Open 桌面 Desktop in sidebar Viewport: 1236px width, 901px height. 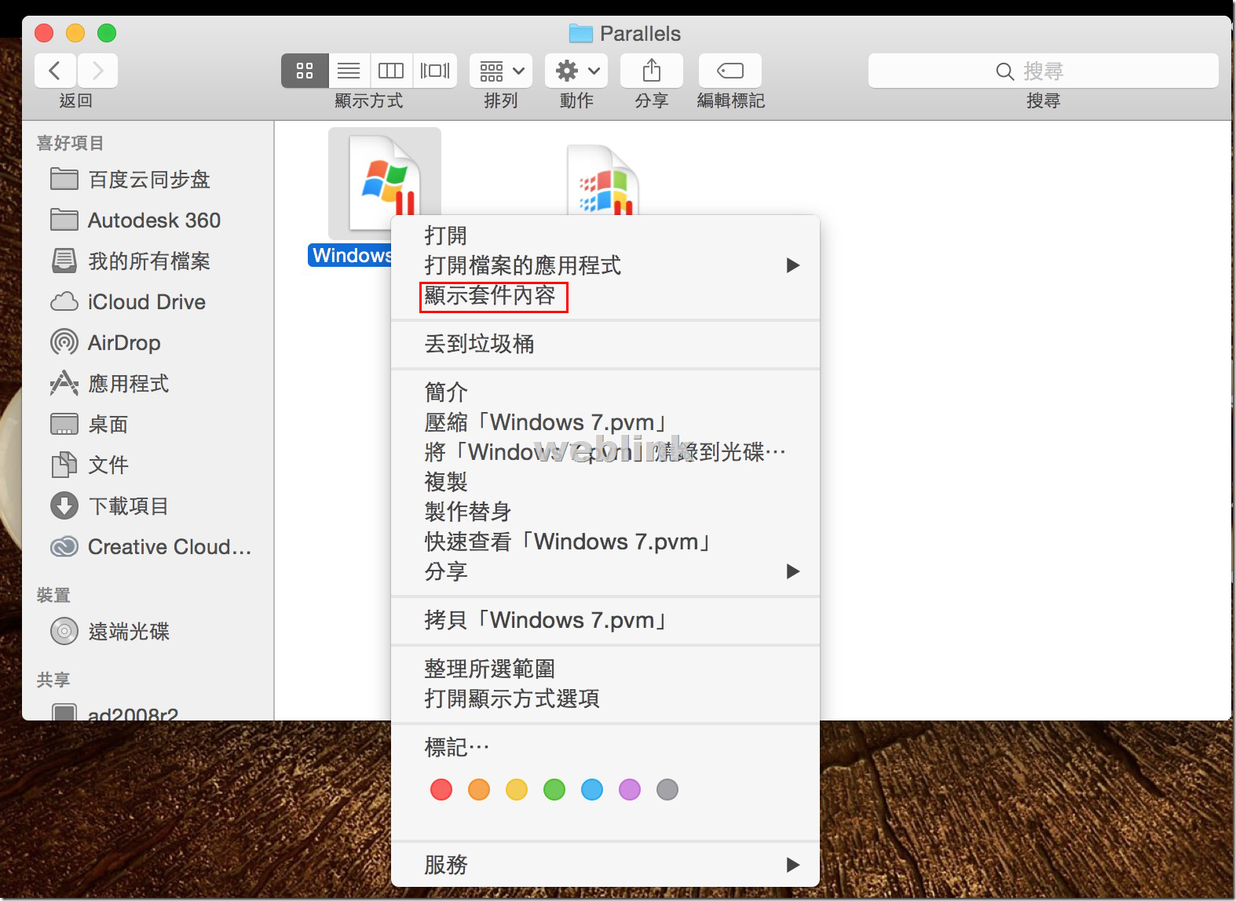pyautogui.click(x=148, y=425)
